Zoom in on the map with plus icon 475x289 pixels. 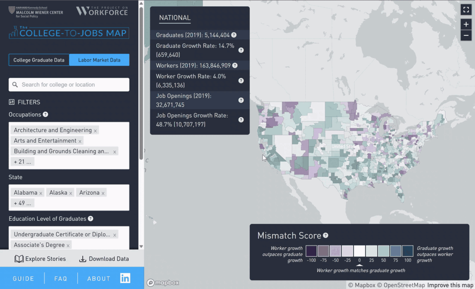coord(466,24)
